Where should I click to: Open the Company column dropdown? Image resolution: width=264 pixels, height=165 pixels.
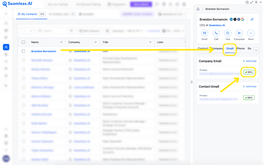96,42
